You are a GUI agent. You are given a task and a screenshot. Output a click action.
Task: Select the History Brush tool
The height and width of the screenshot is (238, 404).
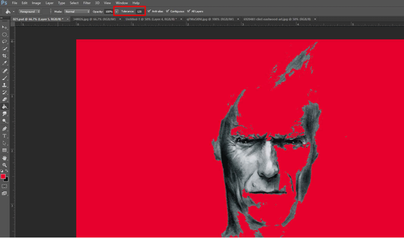4,92
